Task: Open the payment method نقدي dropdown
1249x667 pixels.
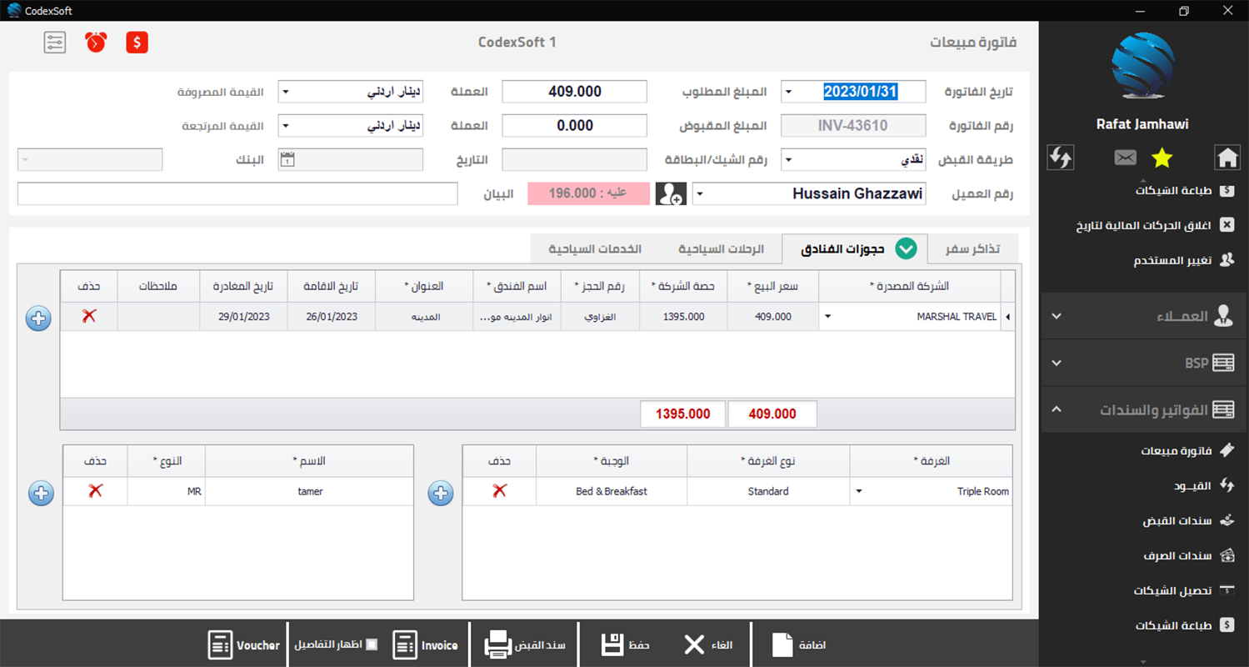Action: [x=789, y=160]
